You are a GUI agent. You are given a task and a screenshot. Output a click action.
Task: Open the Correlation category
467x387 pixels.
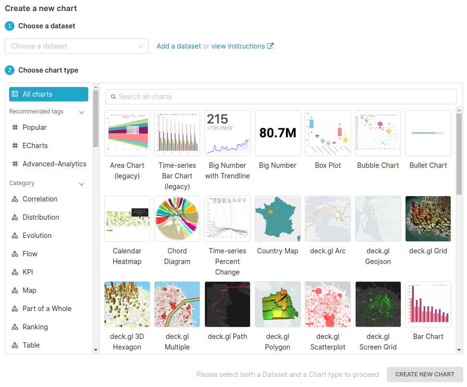click(x=40, y=199)
